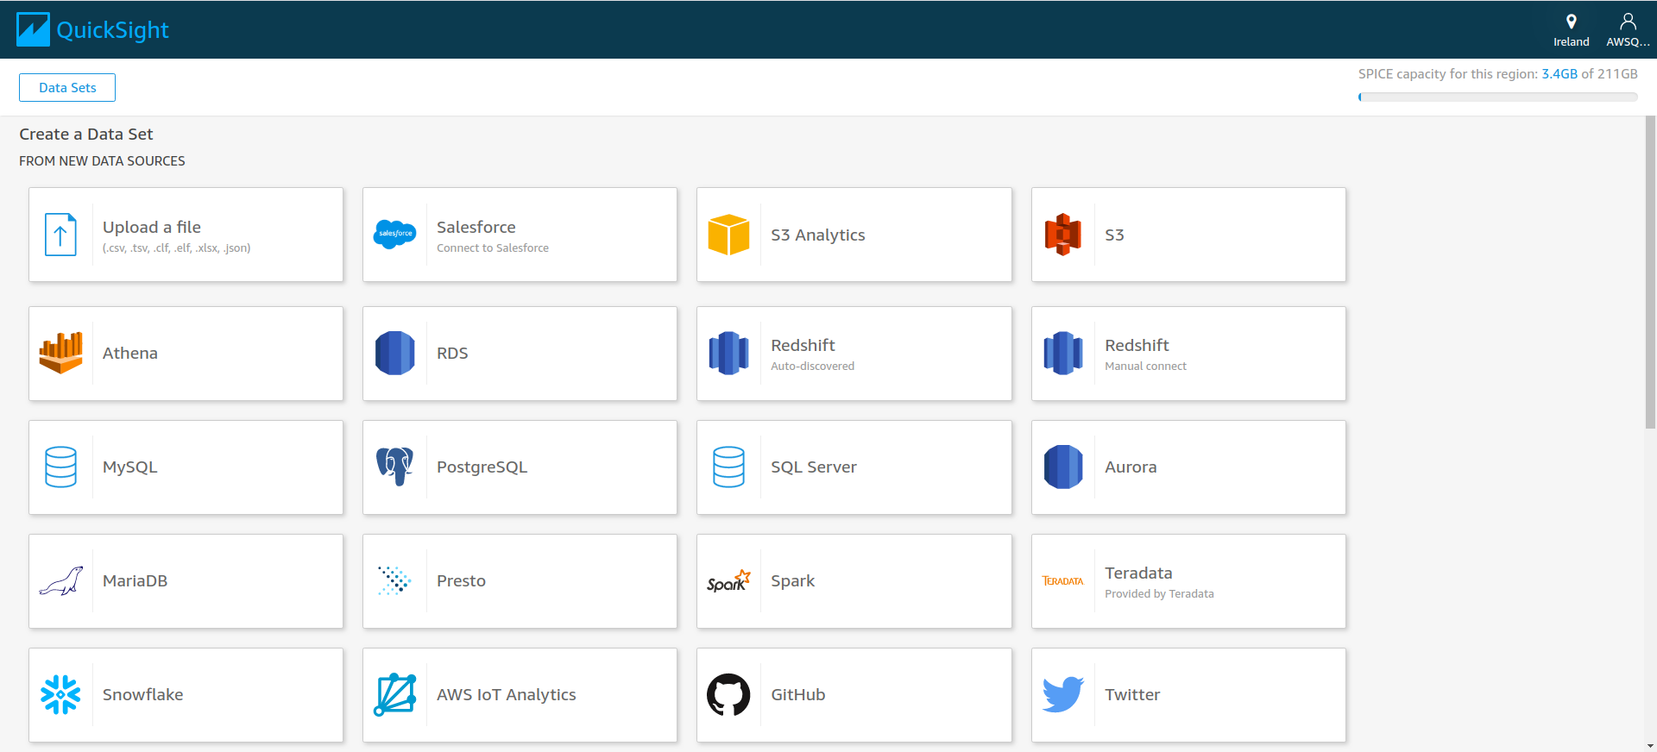Click the Twitter bird icon
1657x752 pixels.
pos(1063,694)
